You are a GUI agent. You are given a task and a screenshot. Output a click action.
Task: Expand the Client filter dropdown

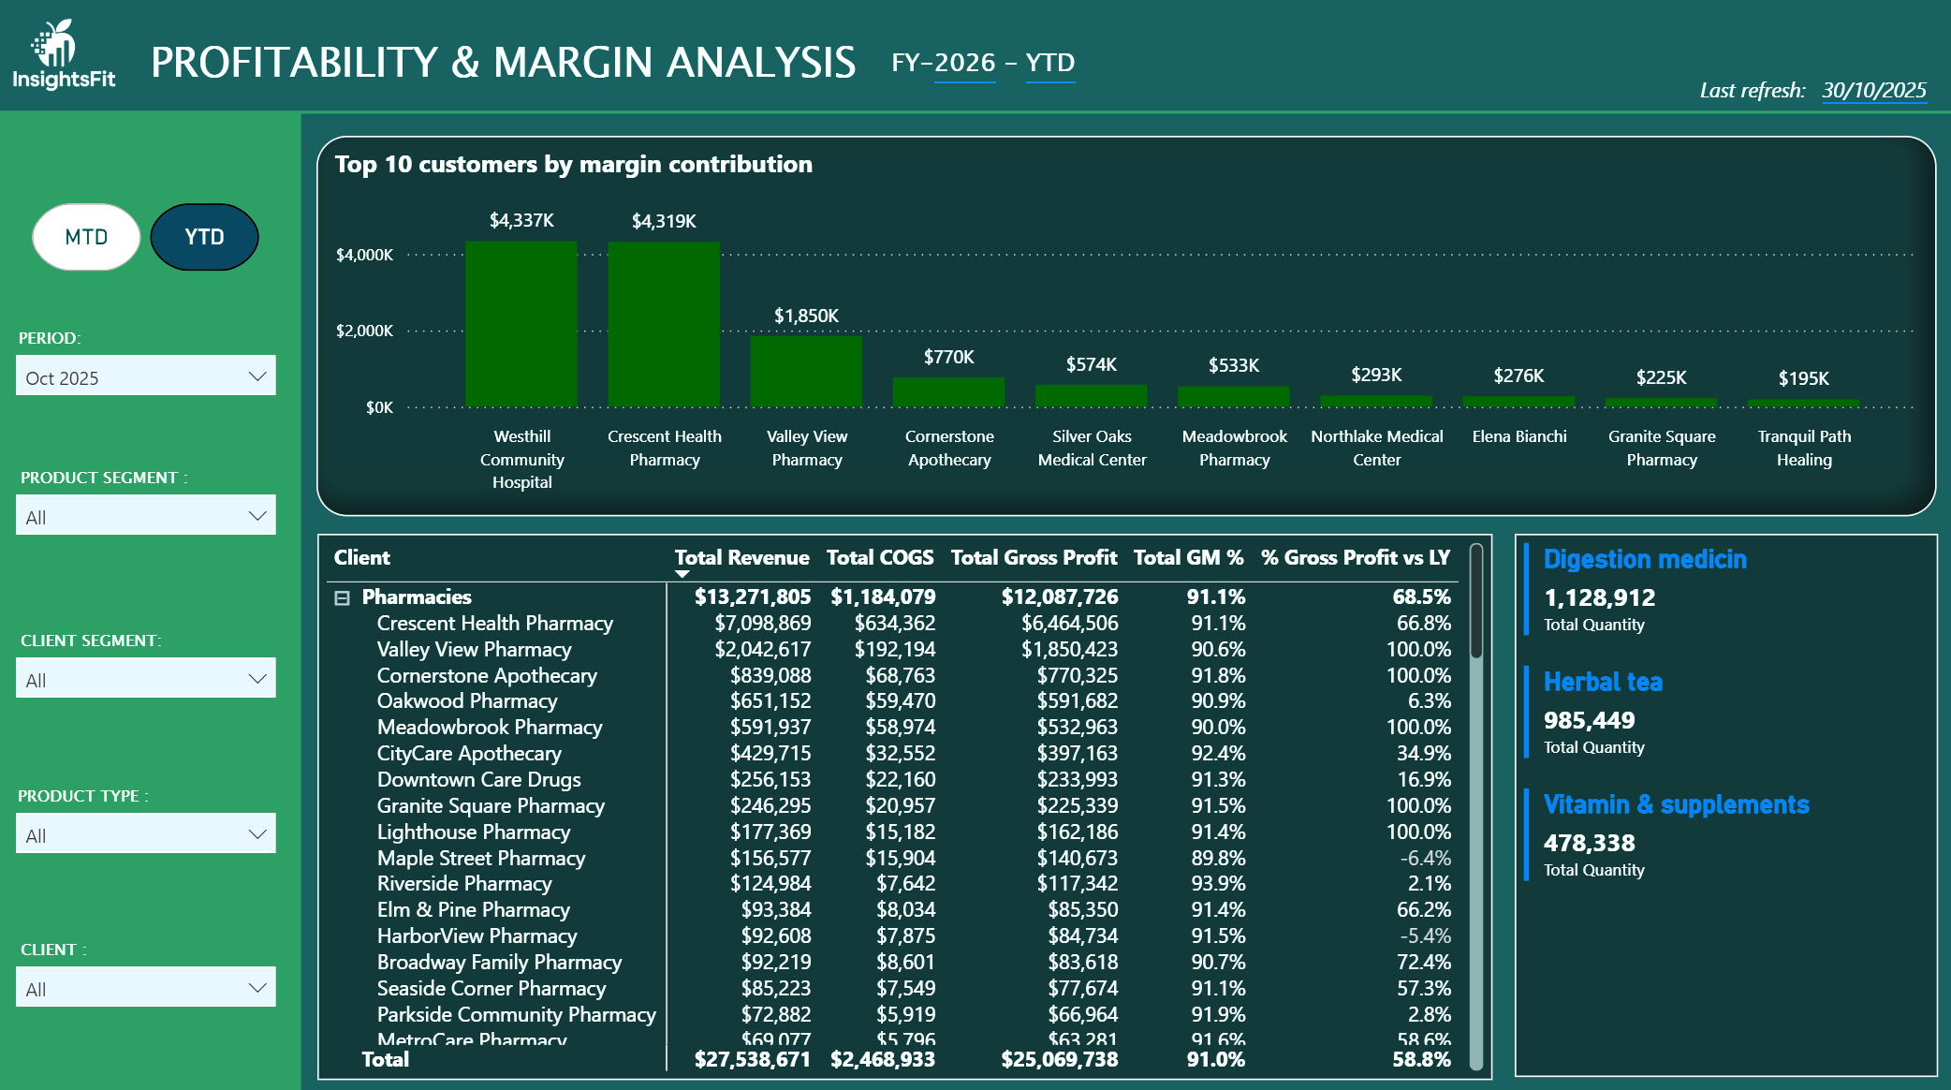pos(145,988)
